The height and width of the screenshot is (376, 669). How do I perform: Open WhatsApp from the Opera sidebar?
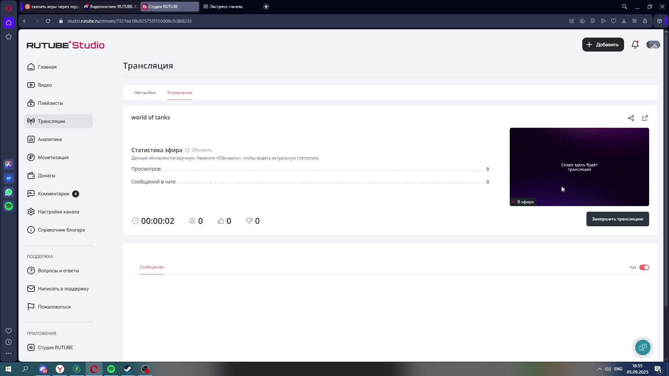(x=9, y=192)
